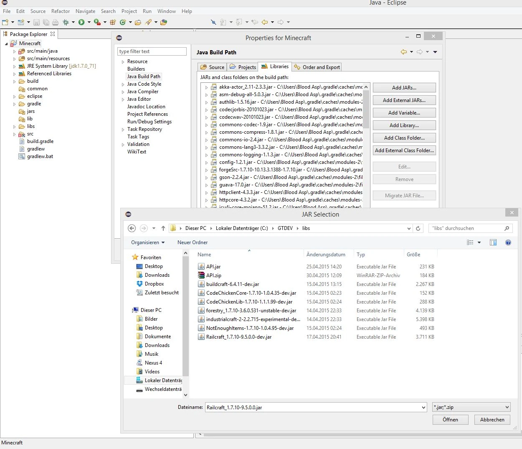Select the API.zip WinRAR archive file

[214, 276]
